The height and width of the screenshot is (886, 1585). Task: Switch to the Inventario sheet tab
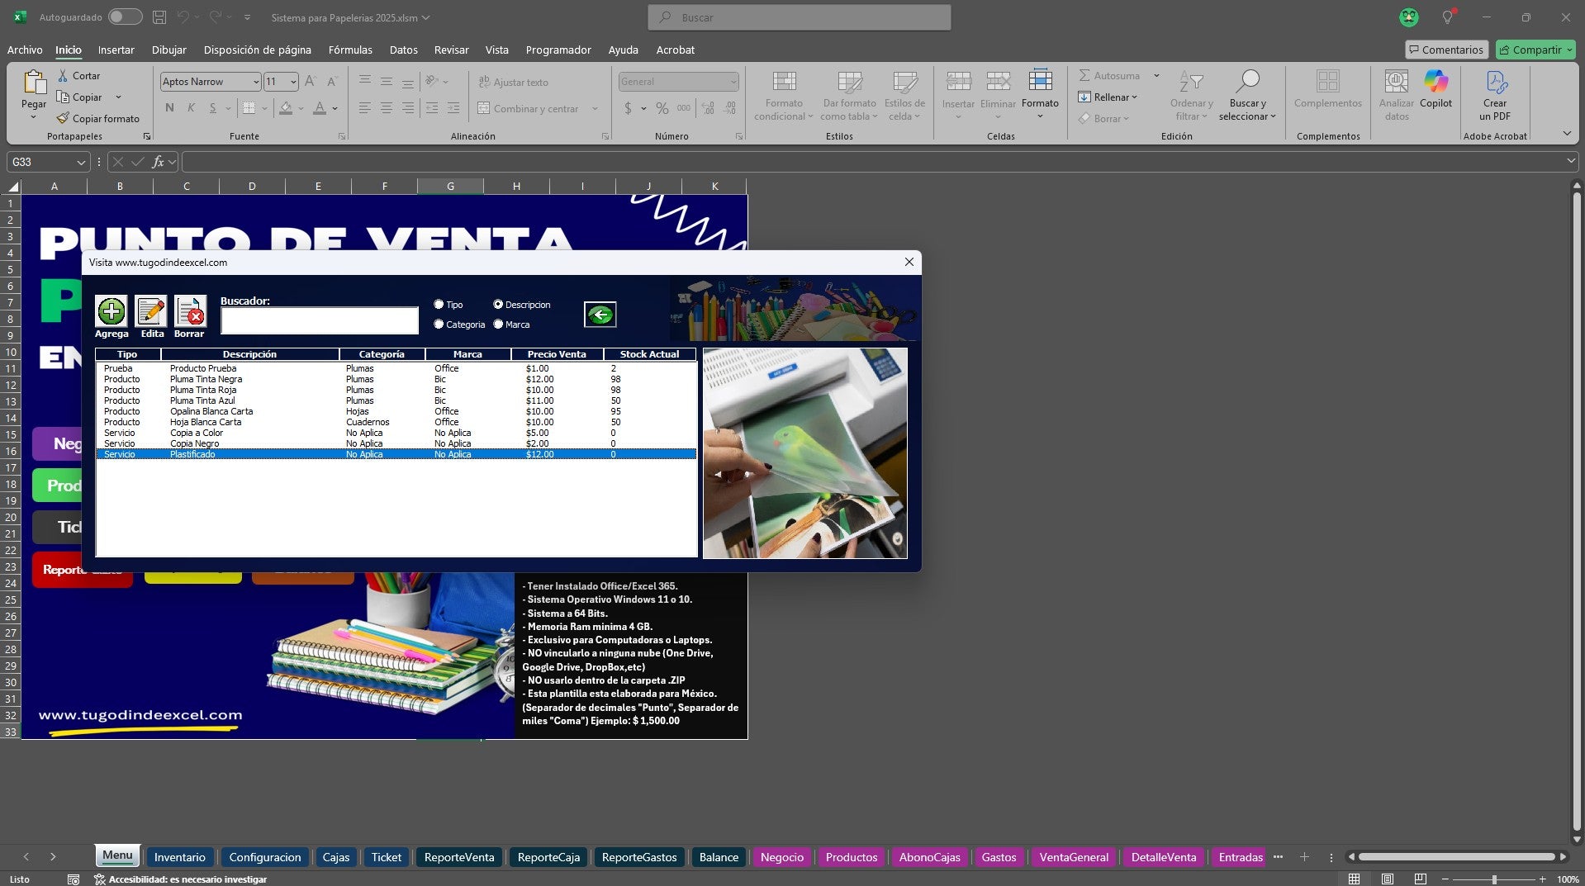(x=179, y=857)
